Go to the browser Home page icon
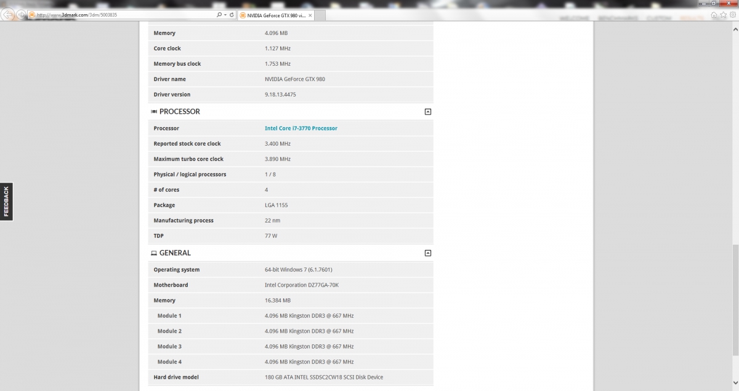739x391 pixels. coord(714,15)
